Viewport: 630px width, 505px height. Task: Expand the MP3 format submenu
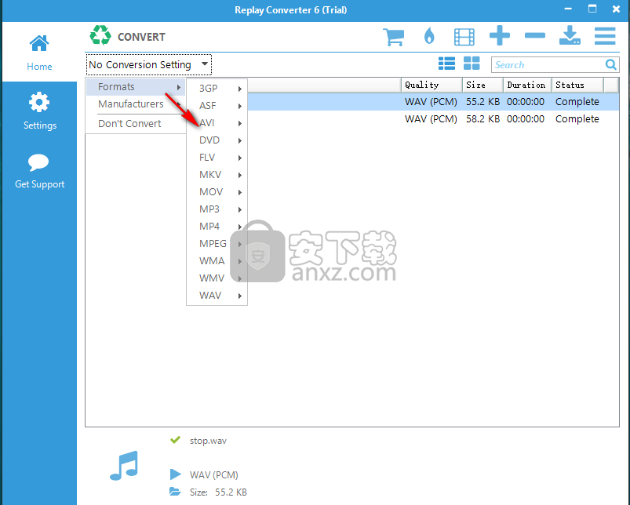point(217,209)
